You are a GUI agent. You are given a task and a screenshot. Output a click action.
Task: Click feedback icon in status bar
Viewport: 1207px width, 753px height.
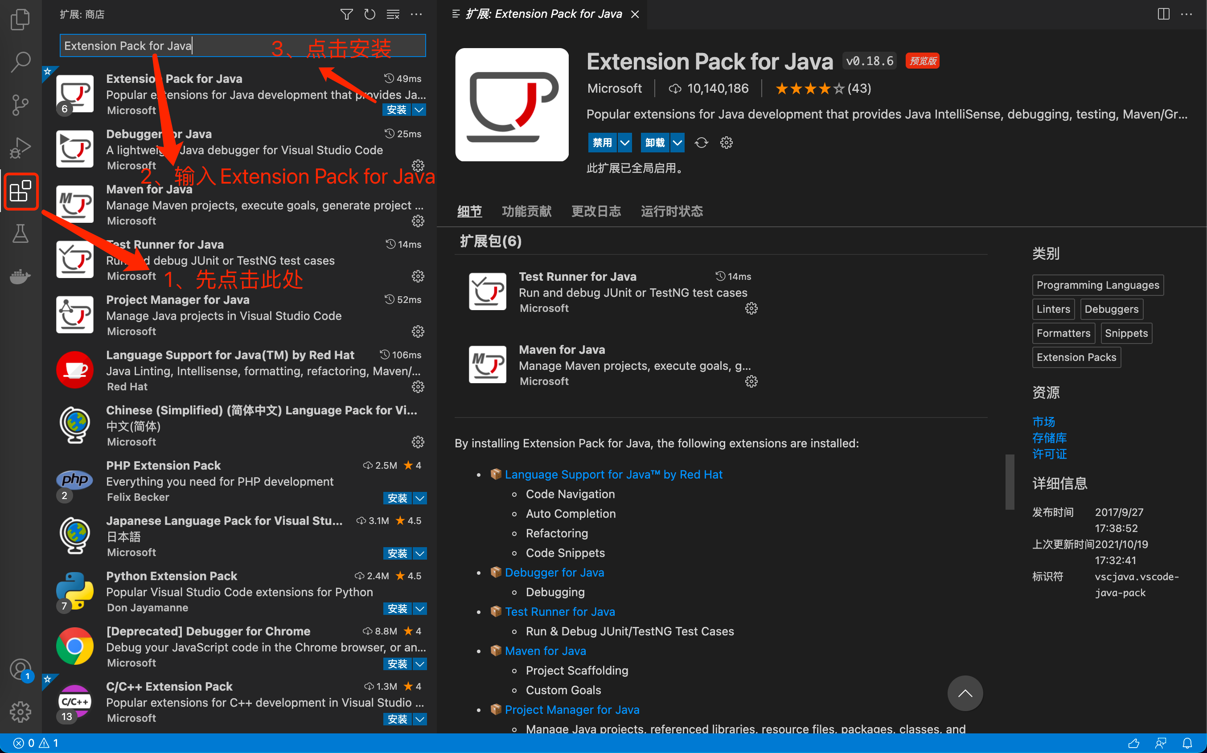coord(1161,743)
